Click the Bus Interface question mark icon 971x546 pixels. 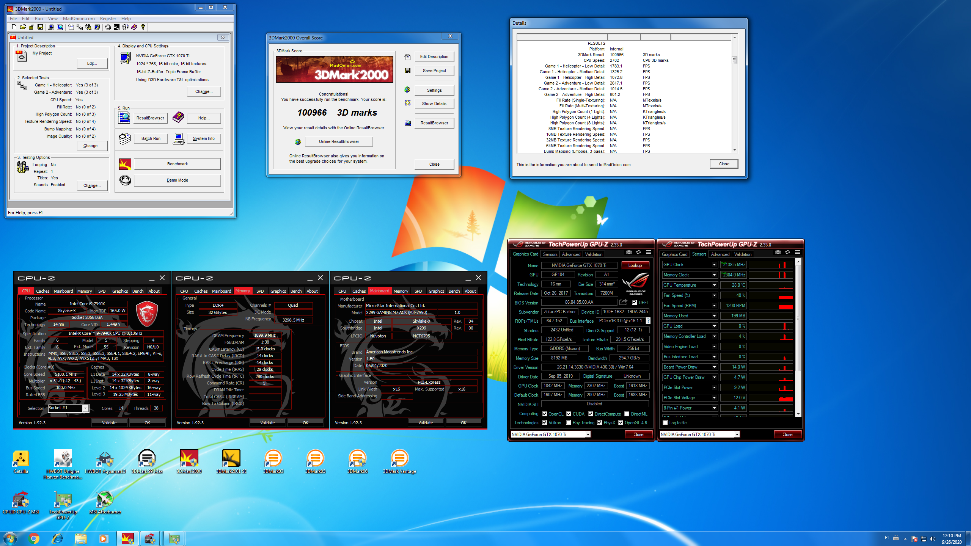click(x=648, y=321)
